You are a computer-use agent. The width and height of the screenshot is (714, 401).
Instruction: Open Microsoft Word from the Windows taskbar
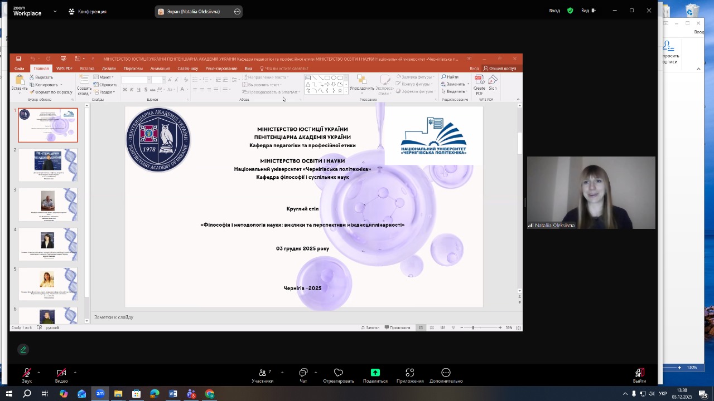click(x=173, y=394)
